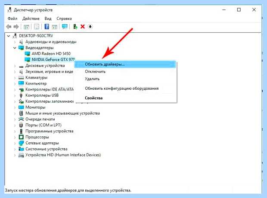267x198 pixels.
Task: Click the scan hardware monitor toolbar icon
Action: [65, 27]
